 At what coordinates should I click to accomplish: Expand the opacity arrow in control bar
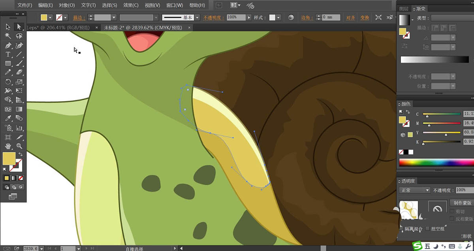pos(248,17)
